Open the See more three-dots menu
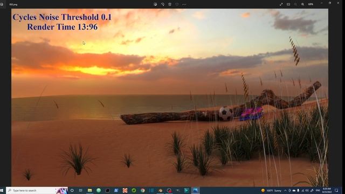This screenshot has width=345, height=194. pyautogui.click(x=184, y=4)
